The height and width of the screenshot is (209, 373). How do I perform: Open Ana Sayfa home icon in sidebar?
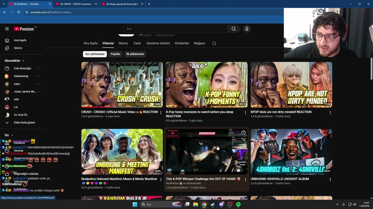click(x=7, y=40)
